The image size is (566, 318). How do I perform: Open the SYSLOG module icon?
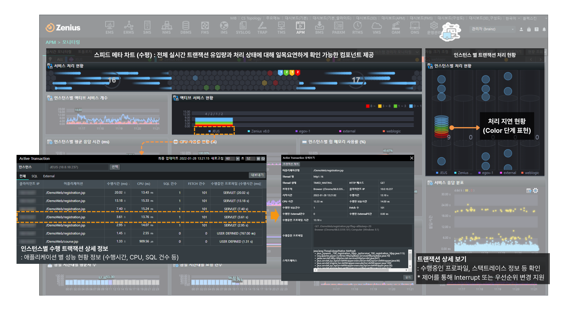(243, 28)
